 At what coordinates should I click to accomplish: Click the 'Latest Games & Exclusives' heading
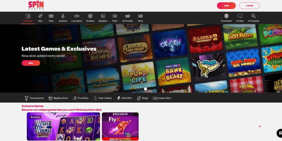point(59,49)
